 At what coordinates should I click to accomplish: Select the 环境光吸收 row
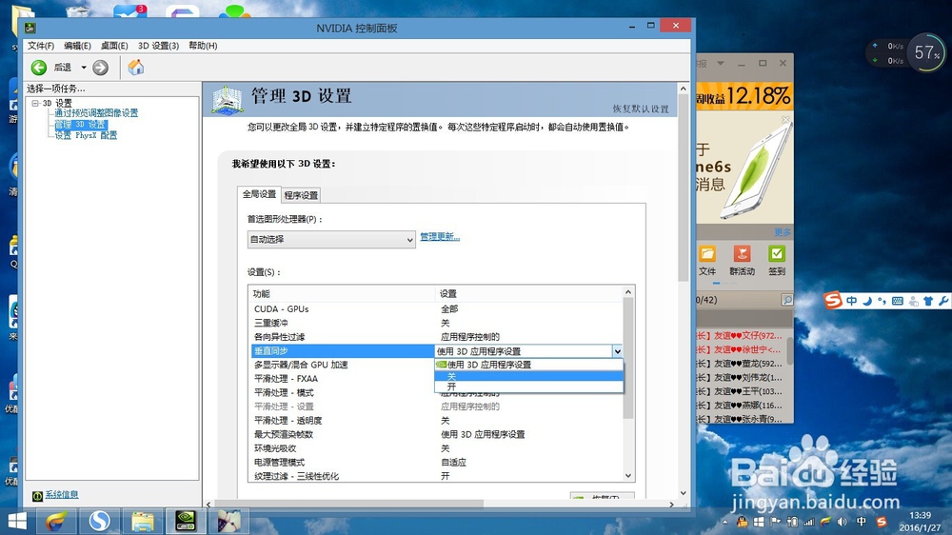(435, 448)
